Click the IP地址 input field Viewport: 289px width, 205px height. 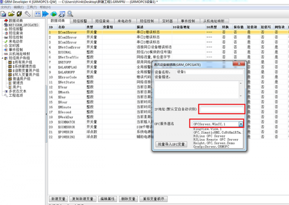click(x=222, y=109)
